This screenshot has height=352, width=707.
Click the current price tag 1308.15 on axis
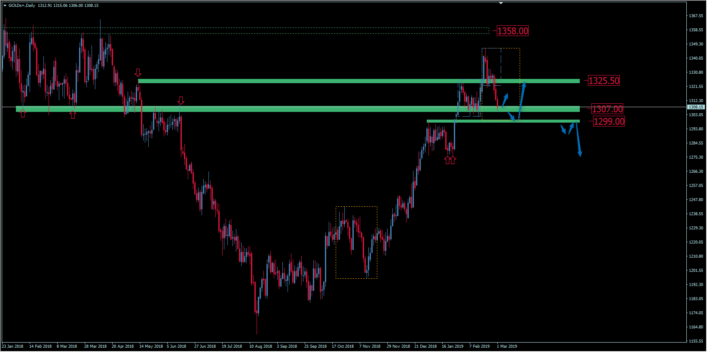(696, 107)
